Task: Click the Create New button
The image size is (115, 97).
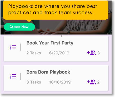Action: tap(19, 27)
